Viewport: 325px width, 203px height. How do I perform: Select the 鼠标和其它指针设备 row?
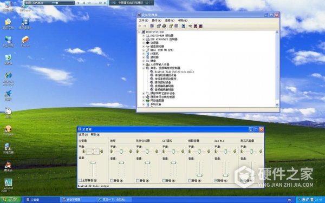click(162, 93)
